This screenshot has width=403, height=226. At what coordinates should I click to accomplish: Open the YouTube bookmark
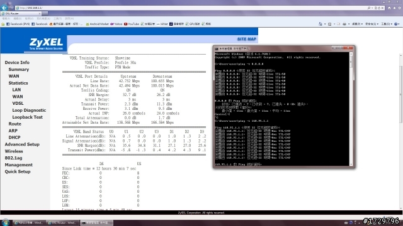click(132, 24)
